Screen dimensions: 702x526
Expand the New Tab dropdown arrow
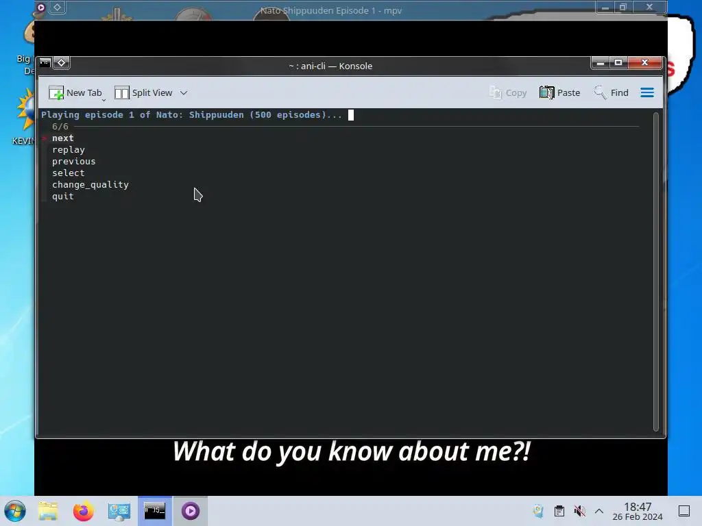[104, 100]
